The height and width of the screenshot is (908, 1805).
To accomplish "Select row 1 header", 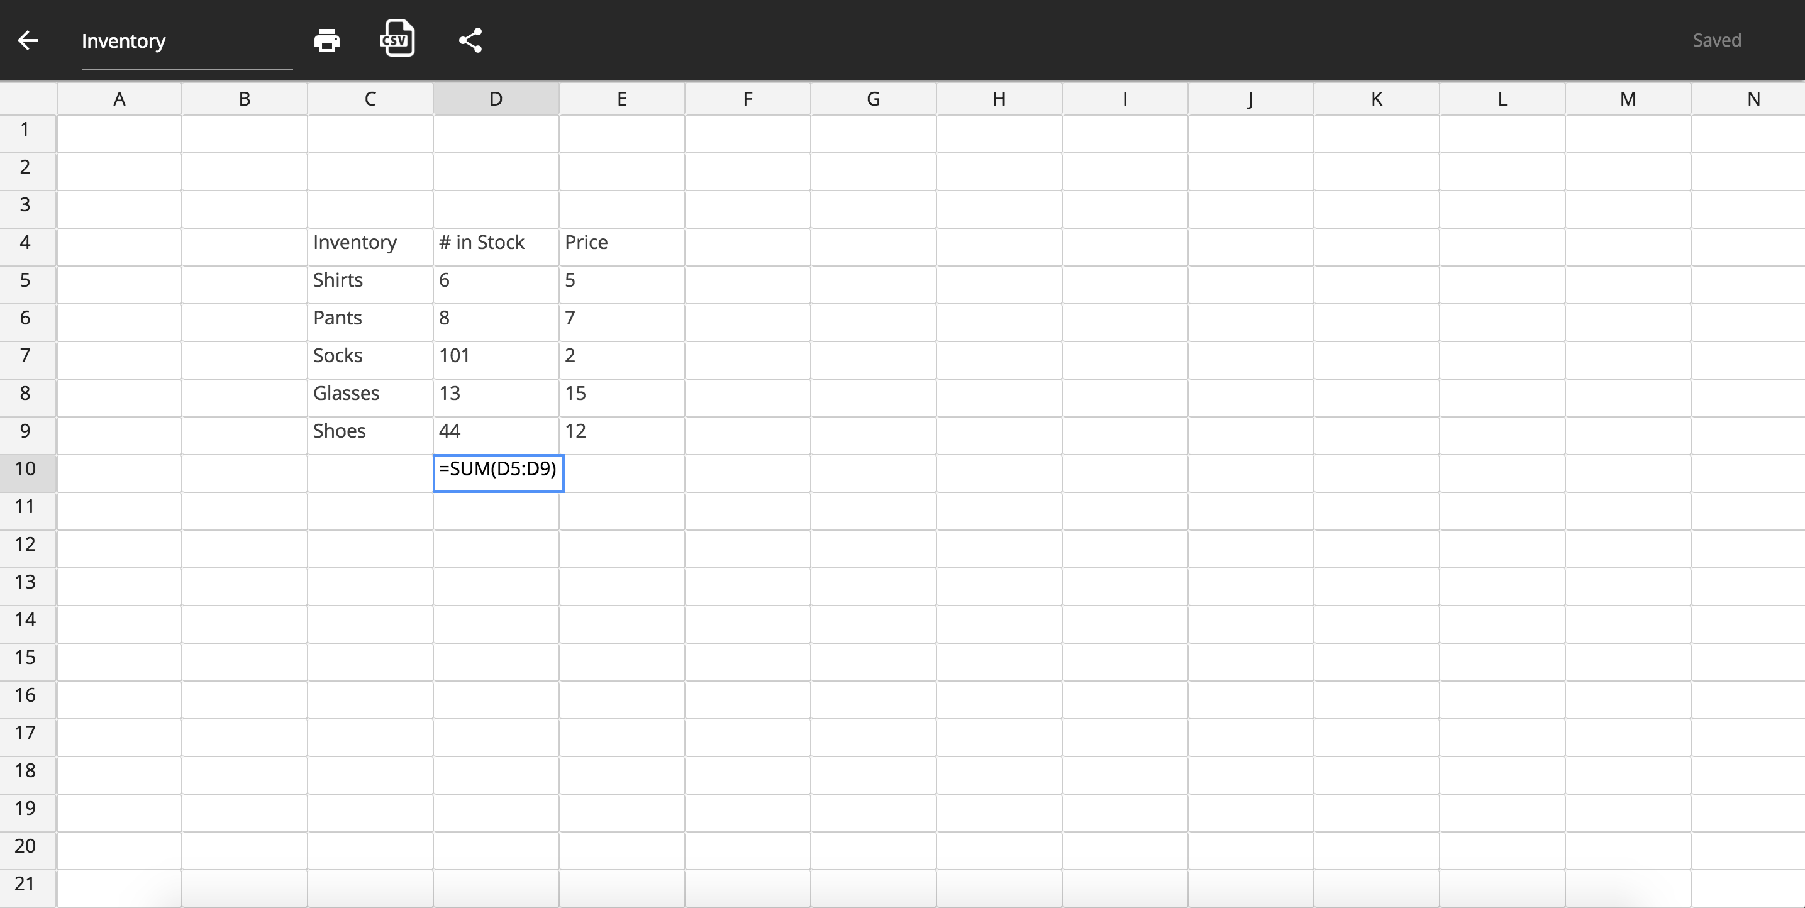I will pos(28,134).
